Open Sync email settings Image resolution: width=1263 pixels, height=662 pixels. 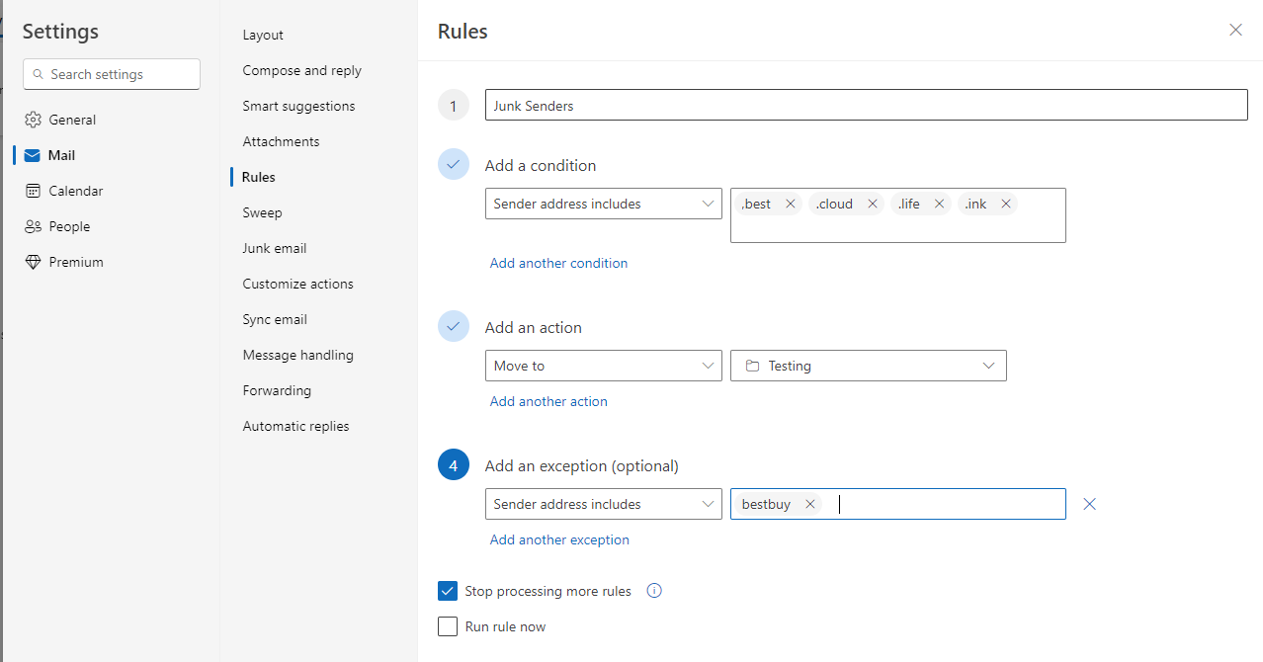[275, 319]
